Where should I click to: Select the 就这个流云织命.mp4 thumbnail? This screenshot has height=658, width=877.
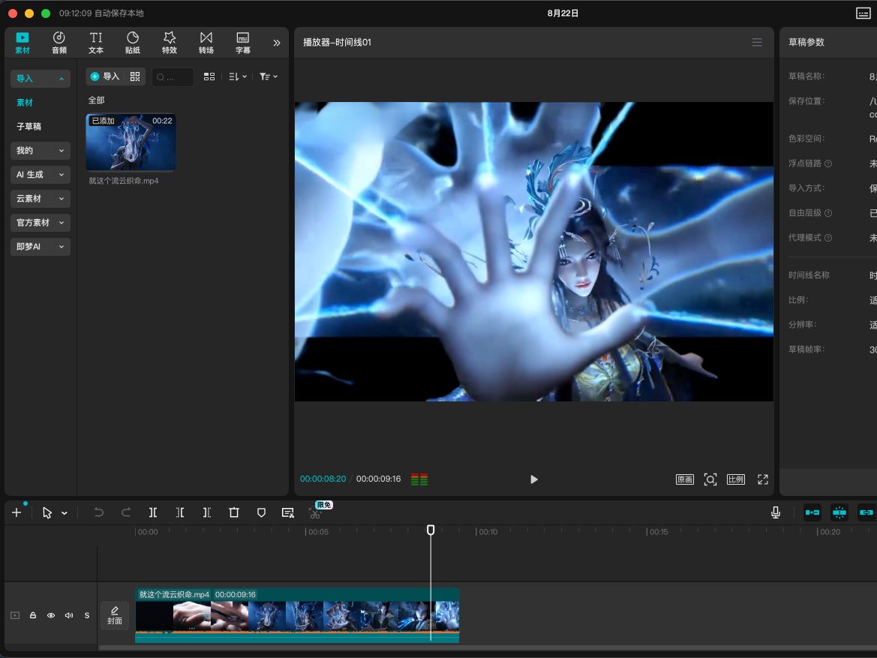[131, 142]
